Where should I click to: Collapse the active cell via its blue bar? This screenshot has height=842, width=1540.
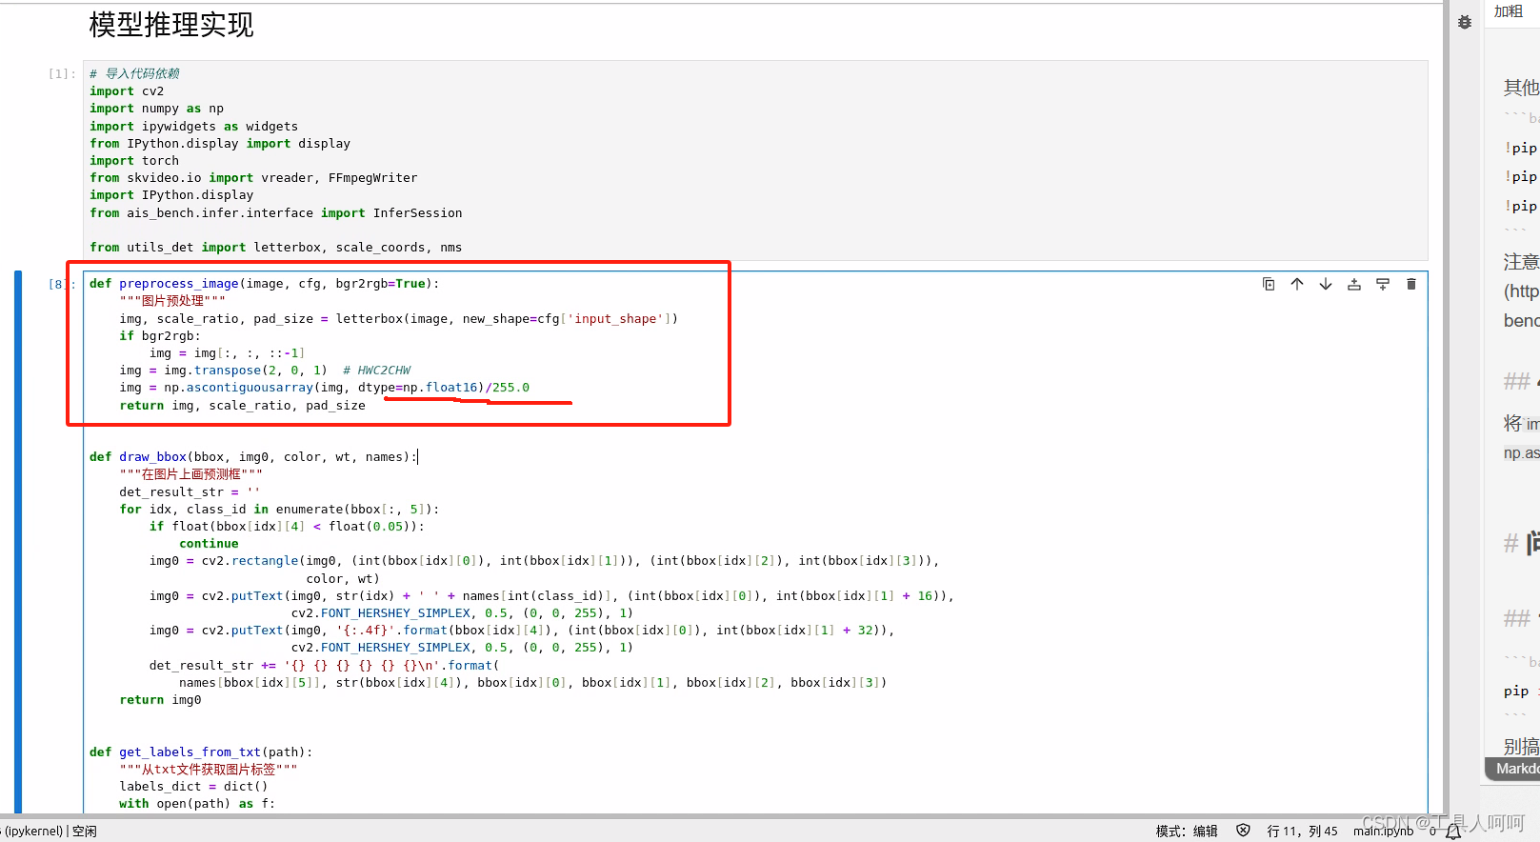(x=18, y=541)
